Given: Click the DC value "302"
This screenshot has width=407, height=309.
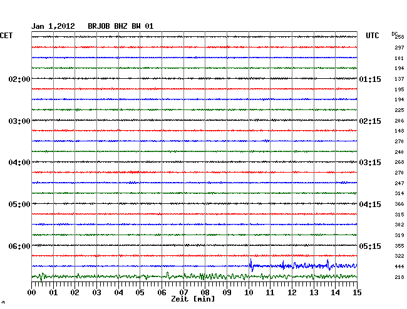Looking at the screenshot, I should tap(399, 225).
